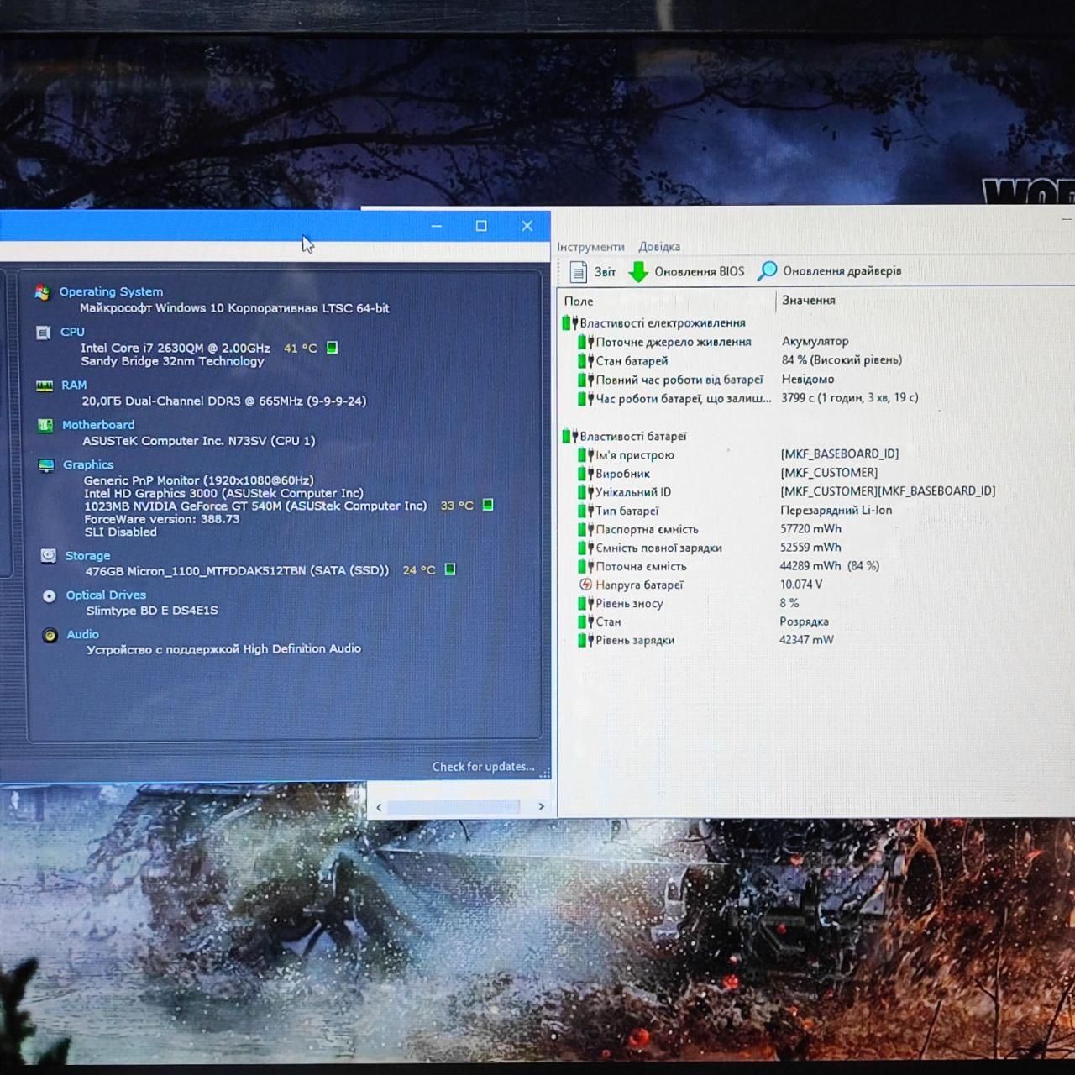This screenshot has height=1075, width=1075.
Task: Click the left arrow of the horizontal scrollbar
Action: [x=379, y=807]
